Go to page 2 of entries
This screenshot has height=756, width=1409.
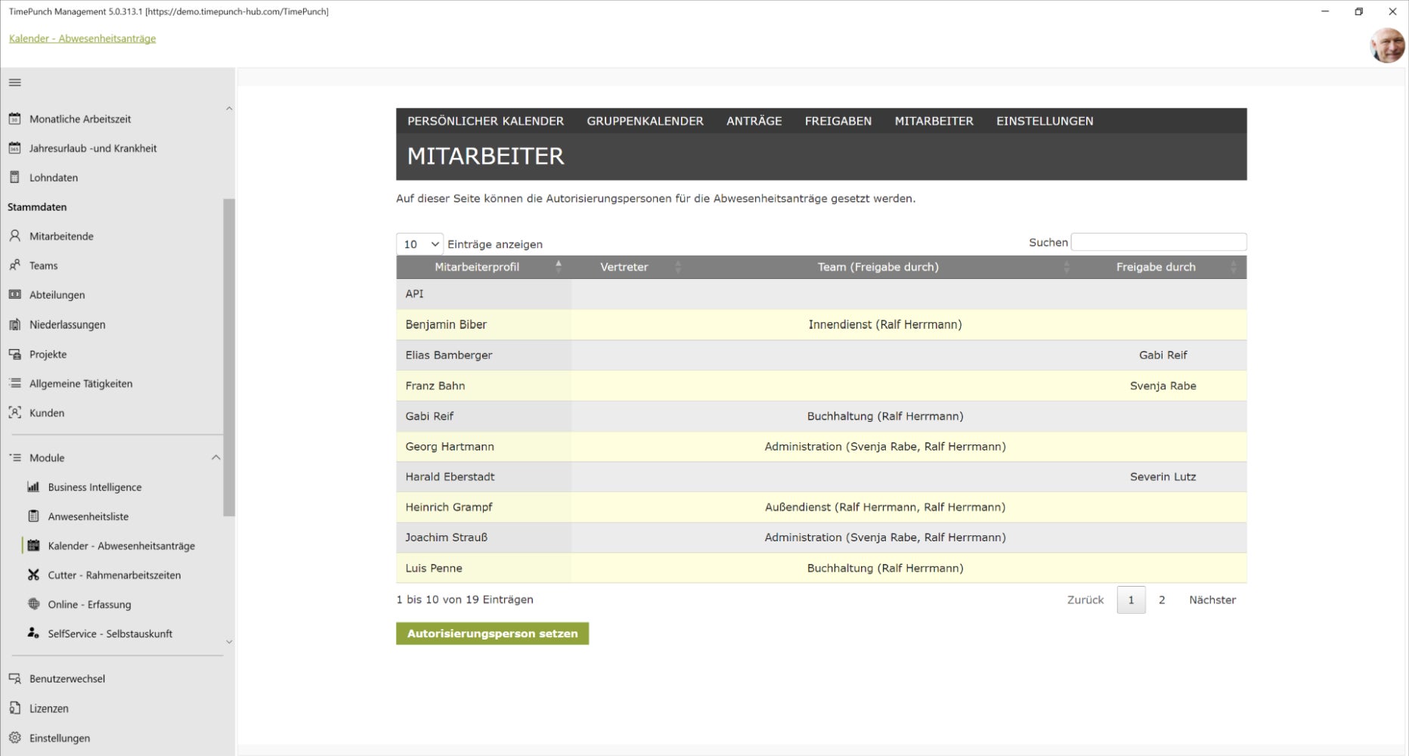point(1162,600)
